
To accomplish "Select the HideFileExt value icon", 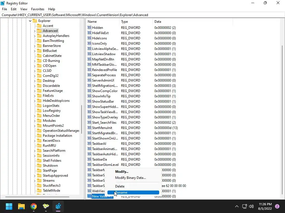I will tap(89, 33).
